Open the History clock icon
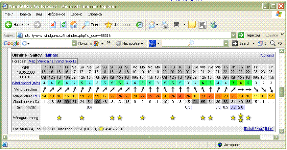287x150 pixels. click(x=140, y=25)
